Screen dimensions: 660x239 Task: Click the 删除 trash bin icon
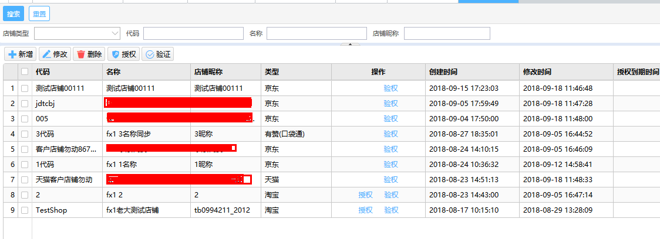[80, 54]
